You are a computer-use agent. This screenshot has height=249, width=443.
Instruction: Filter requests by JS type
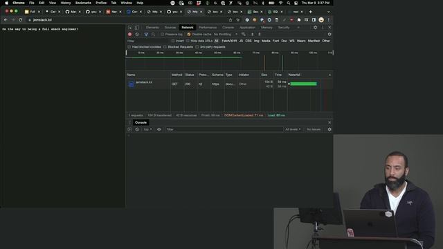coord(241,41)
